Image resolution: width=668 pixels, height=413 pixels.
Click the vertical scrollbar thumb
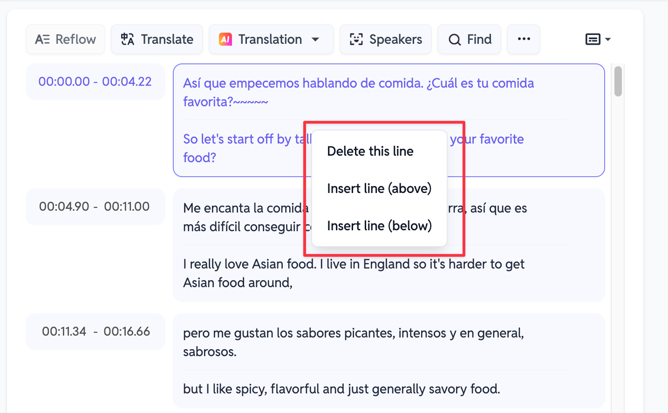click(618, 81)
